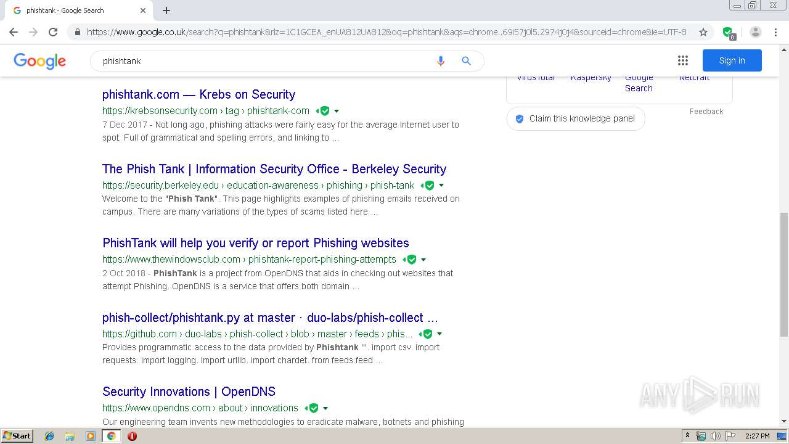Viewport: 789px width, 444px height.
Task: Click the krebsonsecurity.com URL breadcrumb
Action: (x=206, y=111)
